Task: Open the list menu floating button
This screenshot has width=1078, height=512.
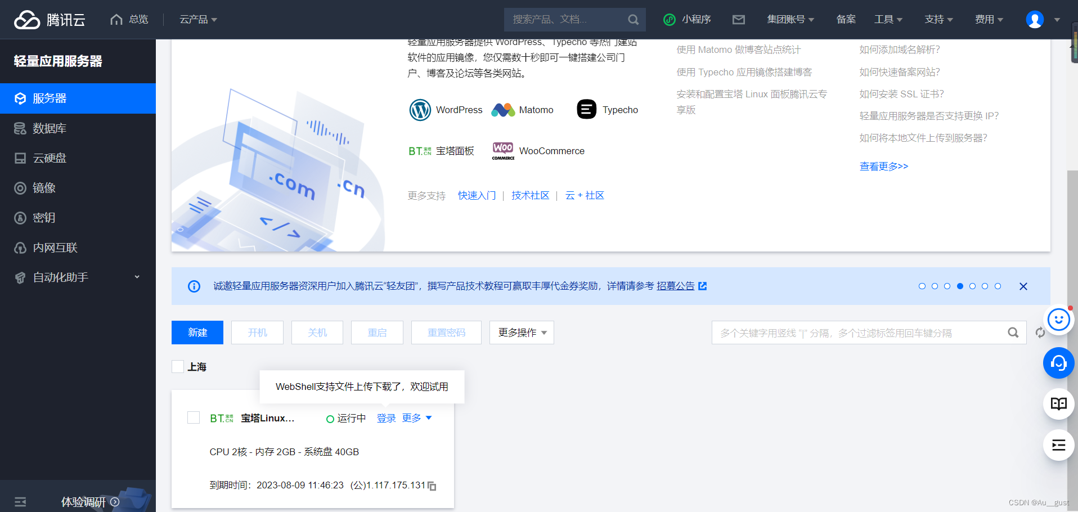Action: click(x=1058, y=445)
